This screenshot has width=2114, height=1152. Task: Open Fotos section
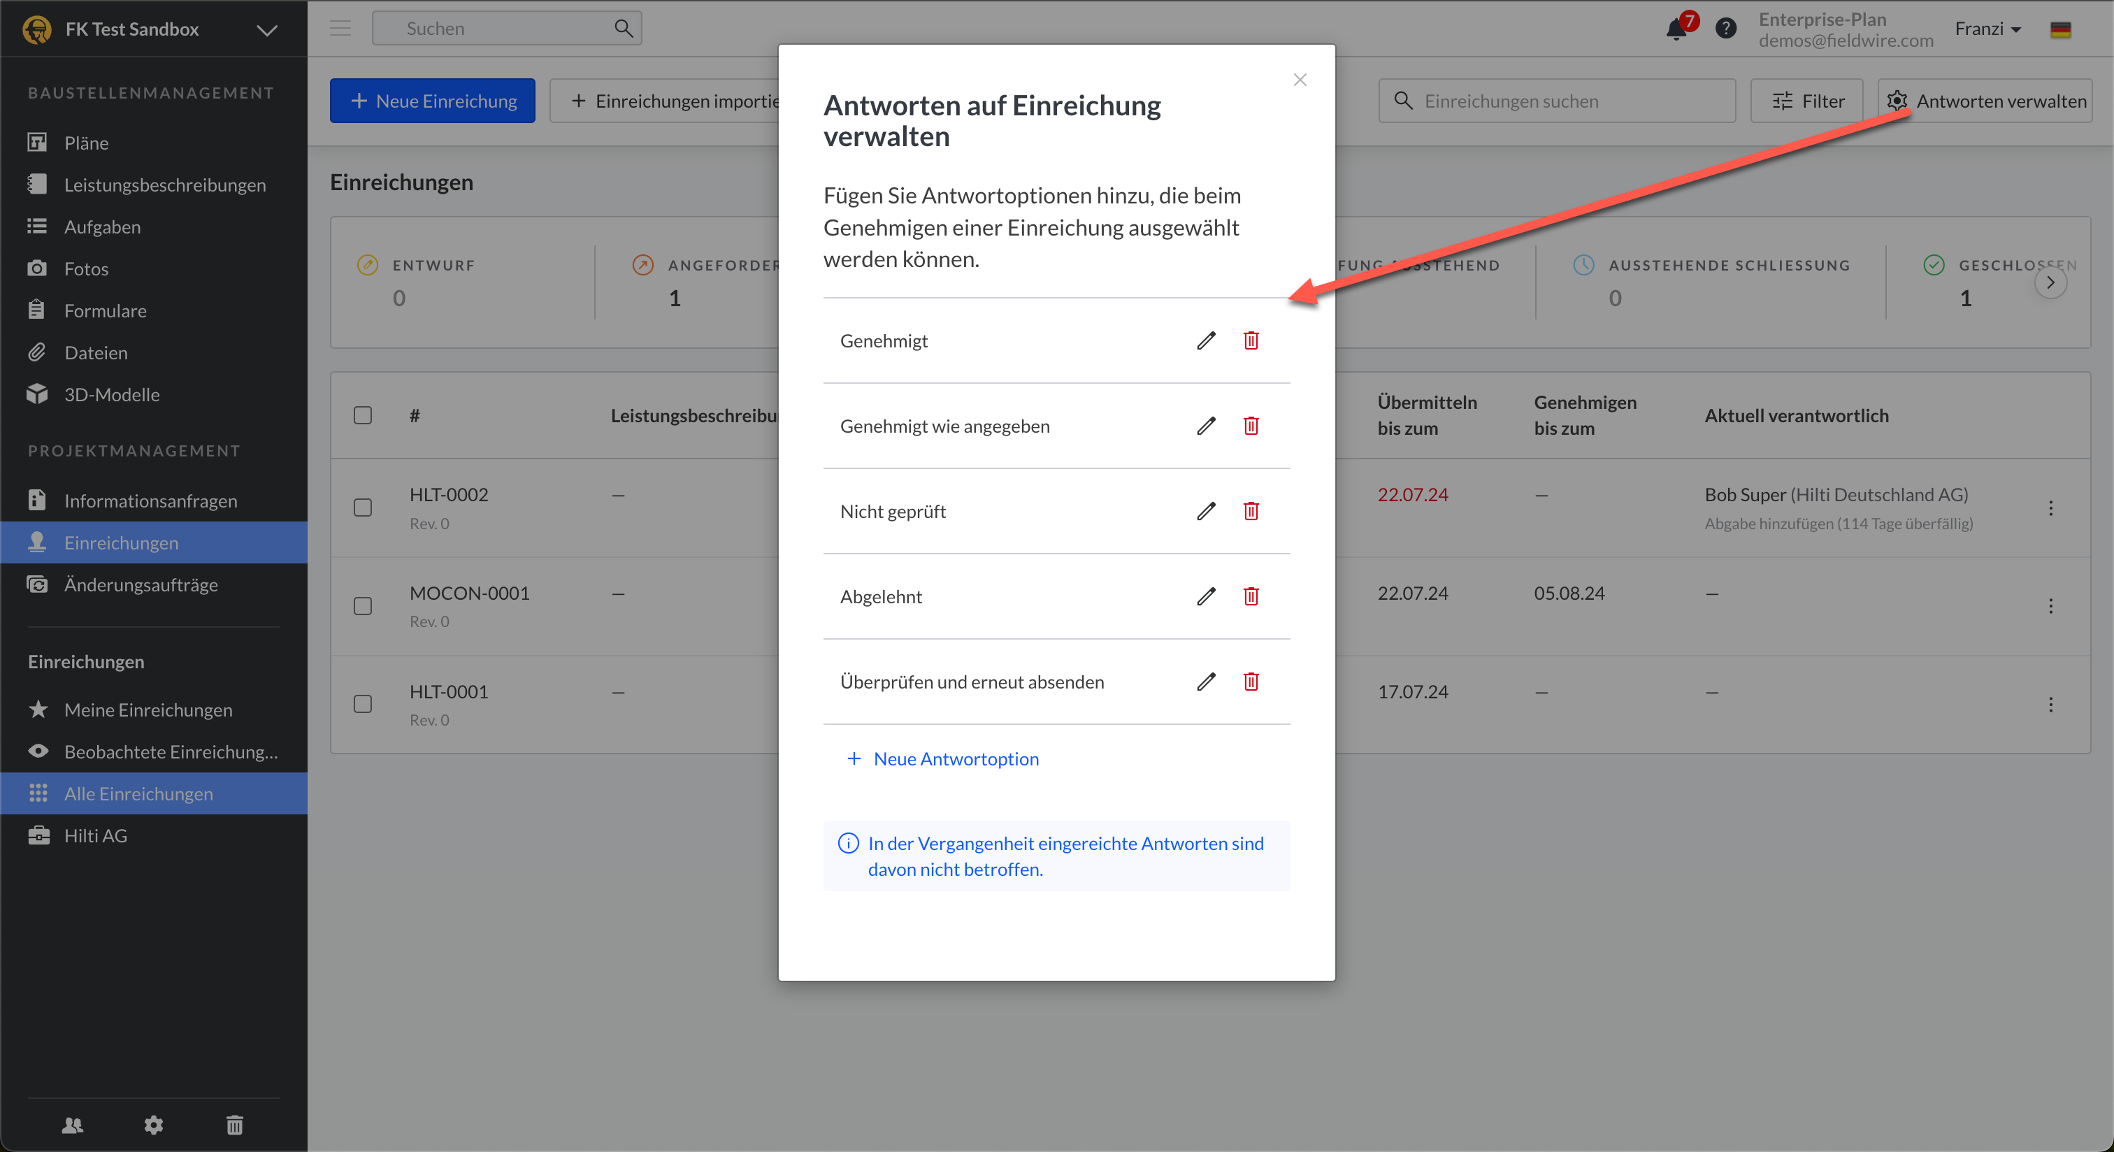point(154,268)
